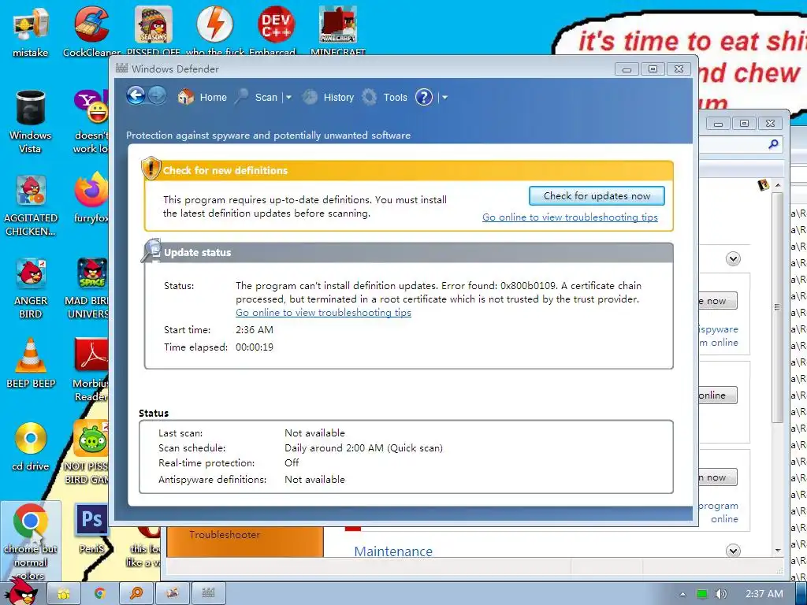807x605 pixels.
Task: Start a scan from the Scan toolbar item
Action: 256,97
